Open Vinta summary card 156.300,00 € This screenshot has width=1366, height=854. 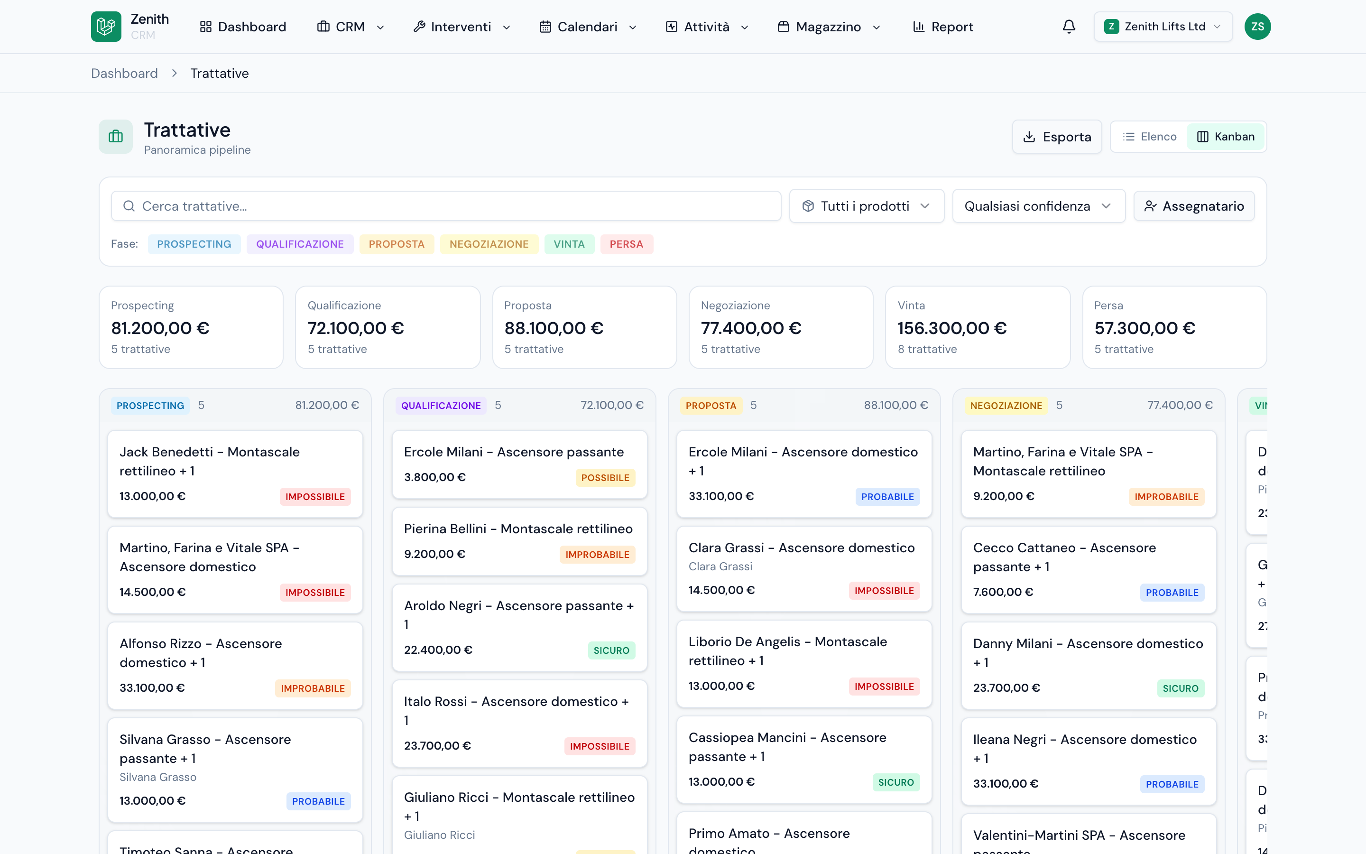(978, 327)
